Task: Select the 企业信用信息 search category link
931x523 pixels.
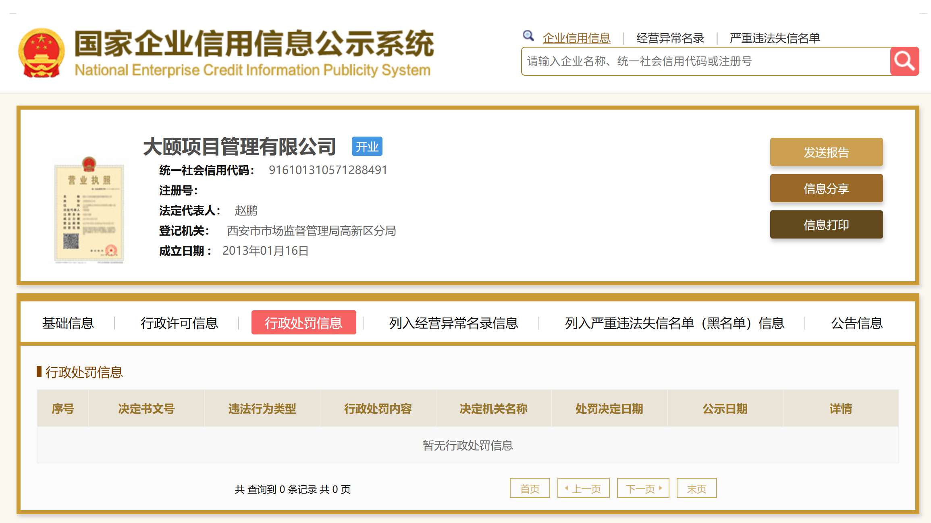Action: click(x=576, y=38)
